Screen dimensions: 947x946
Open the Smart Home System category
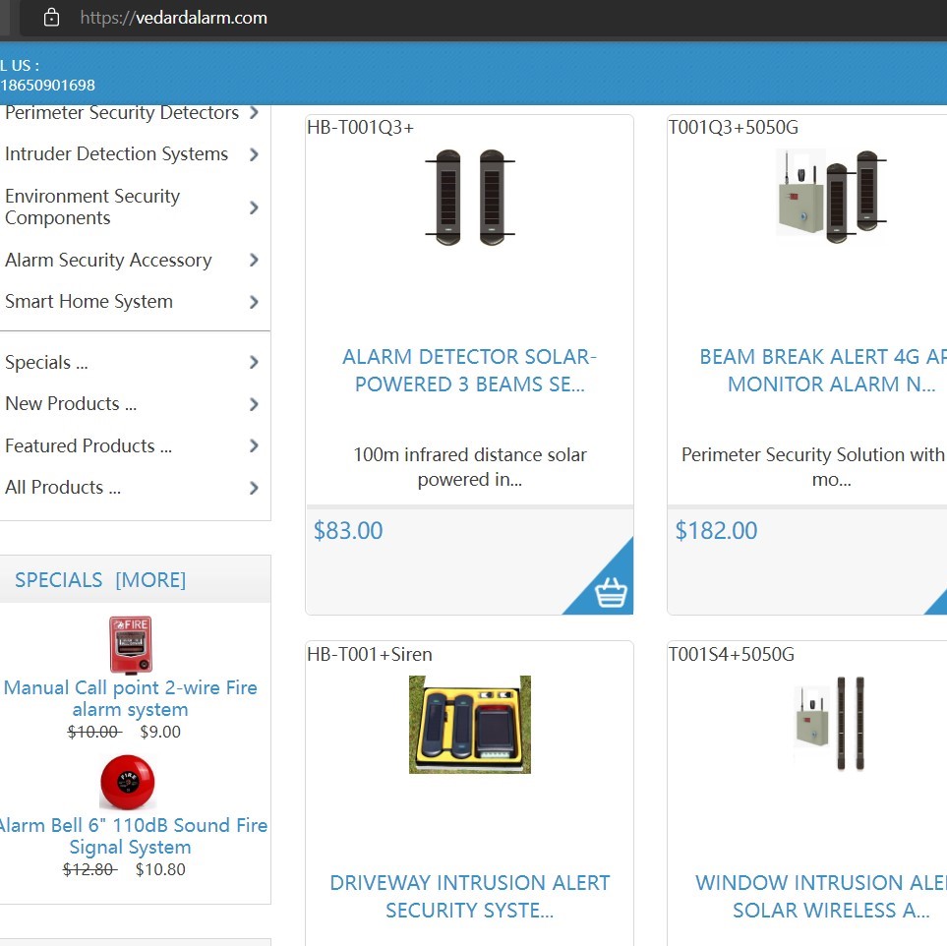(89, 301)
